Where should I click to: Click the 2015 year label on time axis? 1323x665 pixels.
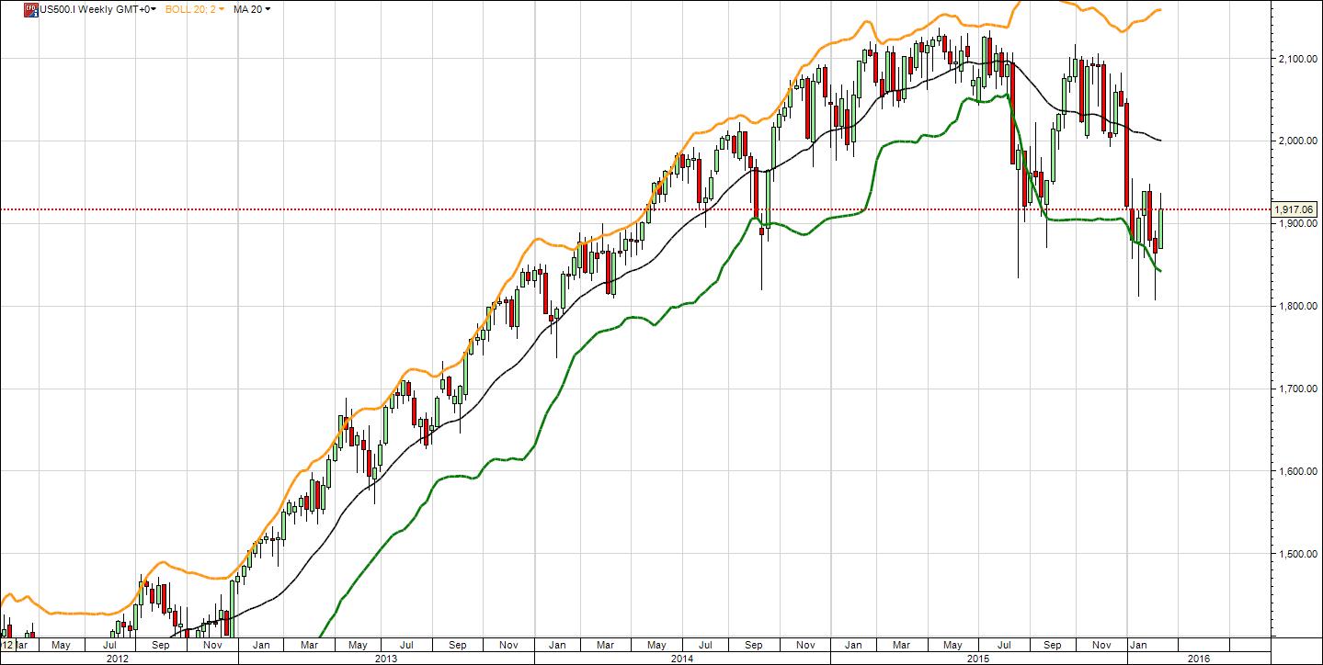tap(979, 658)
